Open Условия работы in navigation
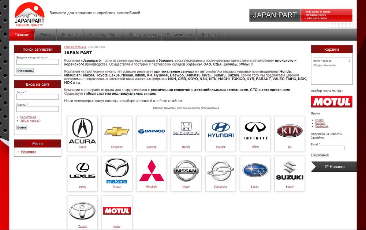The image size is (366, 230). (104, 35)
